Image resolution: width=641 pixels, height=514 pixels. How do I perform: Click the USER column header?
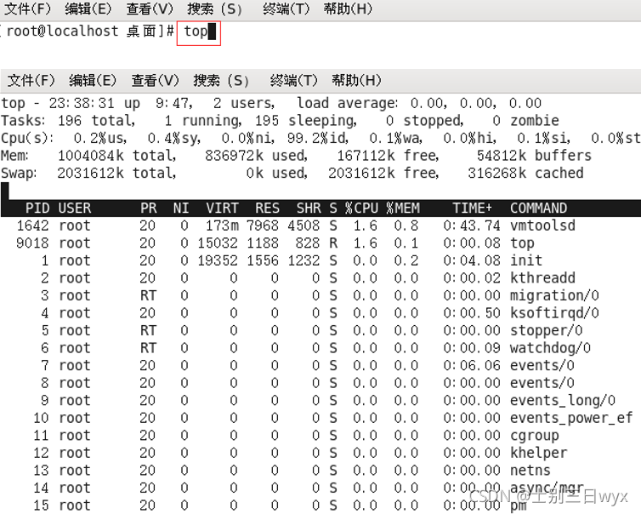click(x=75, y=208)
